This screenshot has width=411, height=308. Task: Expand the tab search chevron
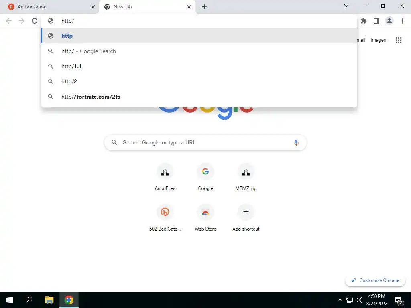tap(346, 6)
